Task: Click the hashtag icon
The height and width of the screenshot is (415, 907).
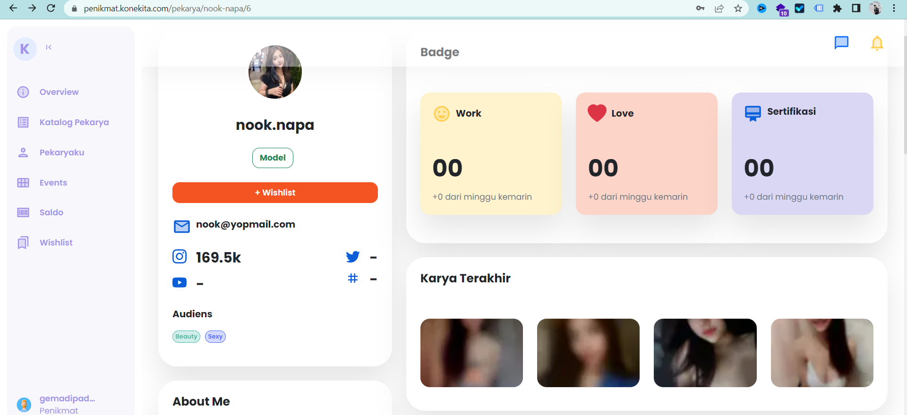Action: [x=353, y=278]
